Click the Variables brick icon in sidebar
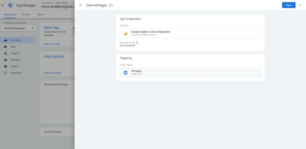 (x=6, y=60)
